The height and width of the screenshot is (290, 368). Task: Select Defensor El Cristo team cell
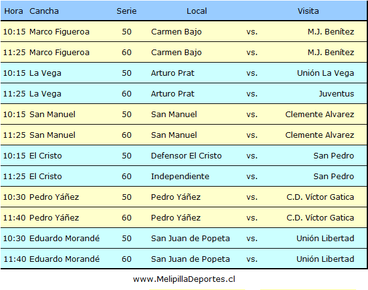186,155
